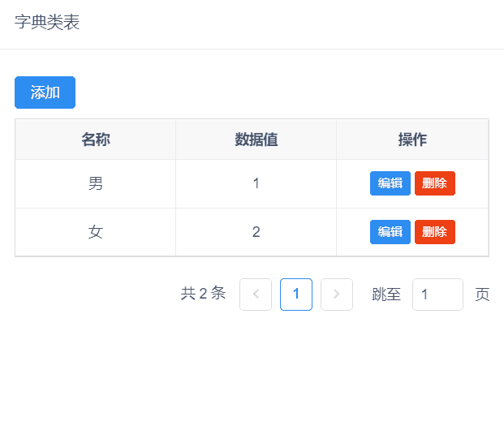
Task: Click the 字典类表 page title
Action: coord(47,23)
